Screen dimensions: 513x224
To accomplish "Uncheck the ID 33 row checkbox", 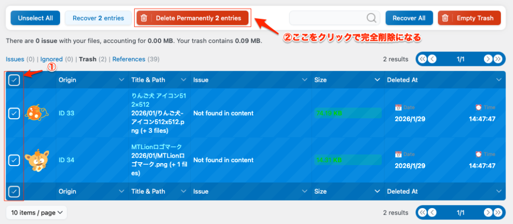I will 14,113.
